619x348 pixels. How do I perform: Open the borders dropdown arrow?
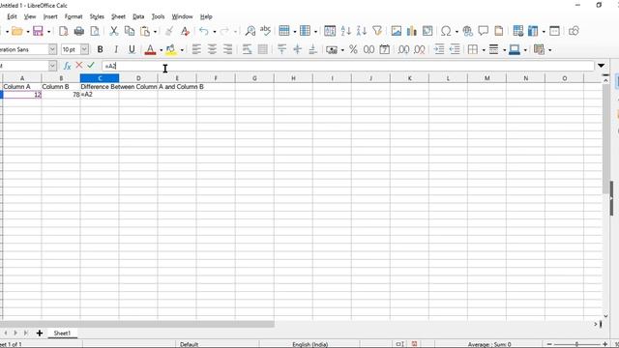tap(484, 49)
